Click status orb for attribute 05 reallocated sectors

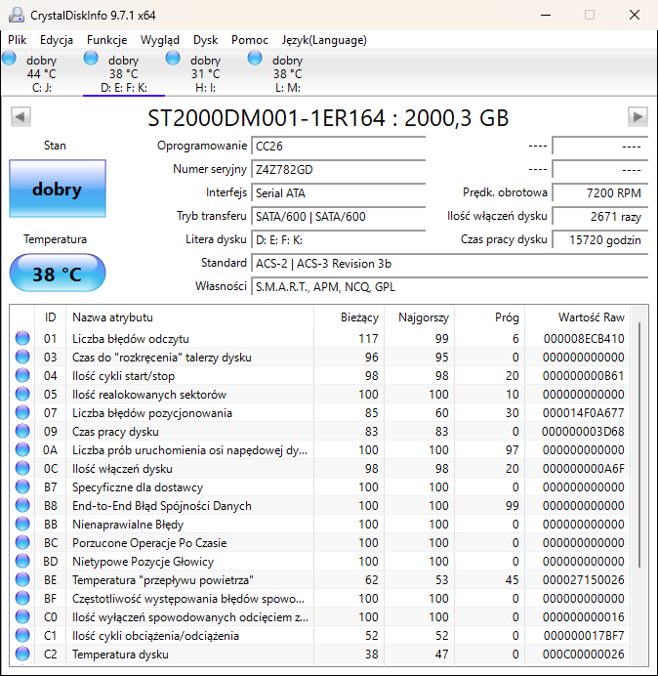(22, 395)
